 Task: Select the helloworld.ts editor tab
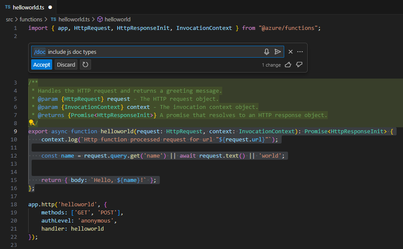28,8
